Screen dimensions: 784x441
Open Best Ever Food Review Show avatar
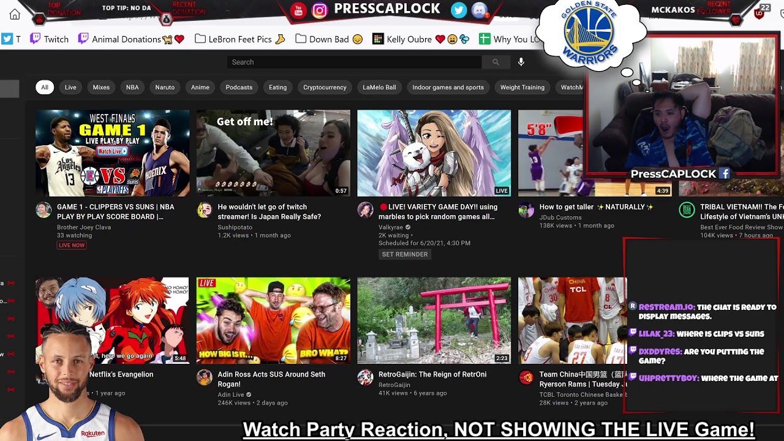pos(687,210)
